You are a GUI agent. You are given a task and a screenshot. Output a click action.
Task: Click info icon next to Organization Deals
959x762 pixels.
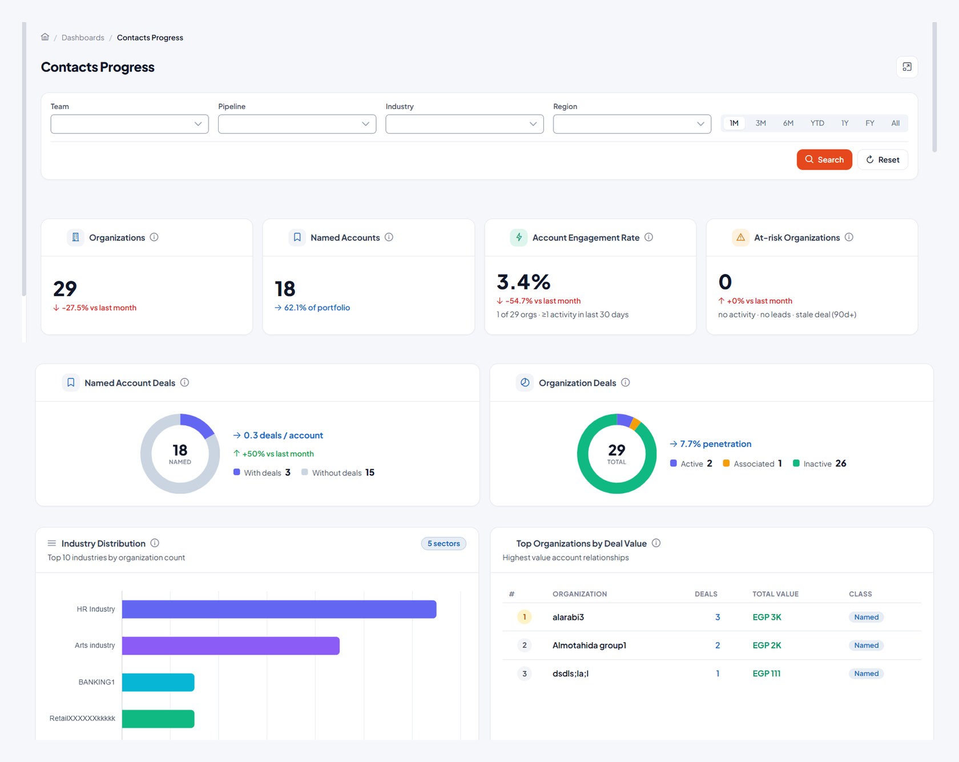pyautogui.click(x=626, y=382)
